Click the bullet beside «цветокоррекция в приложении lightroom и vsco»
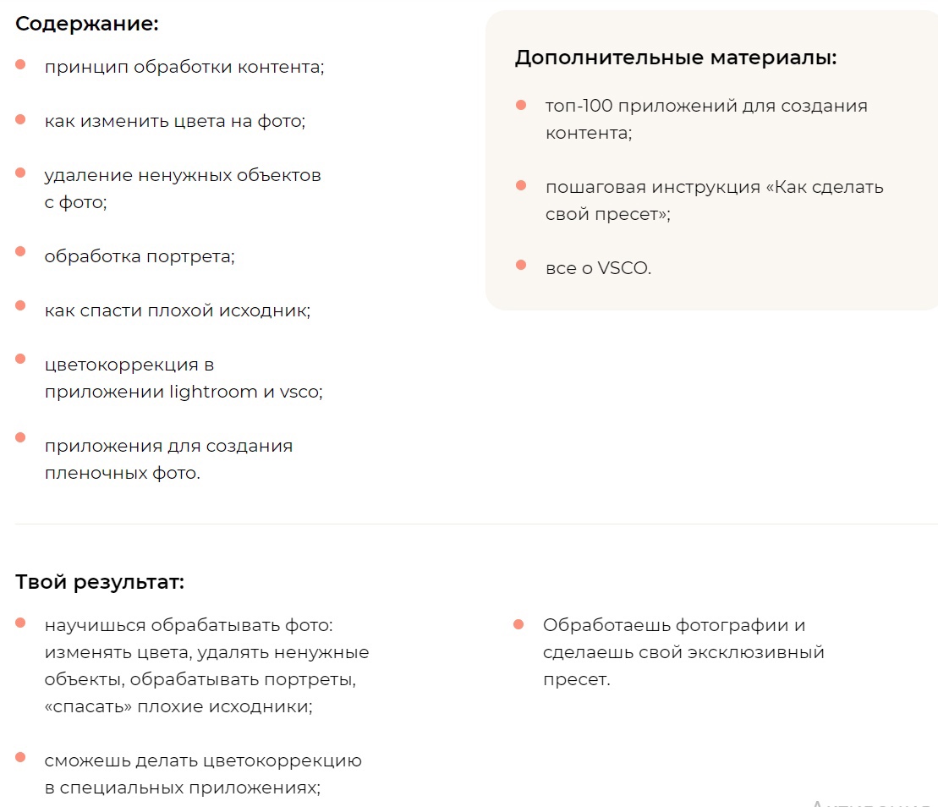The height and width of the screenshot is (807, 938). [x=19, y=358]
